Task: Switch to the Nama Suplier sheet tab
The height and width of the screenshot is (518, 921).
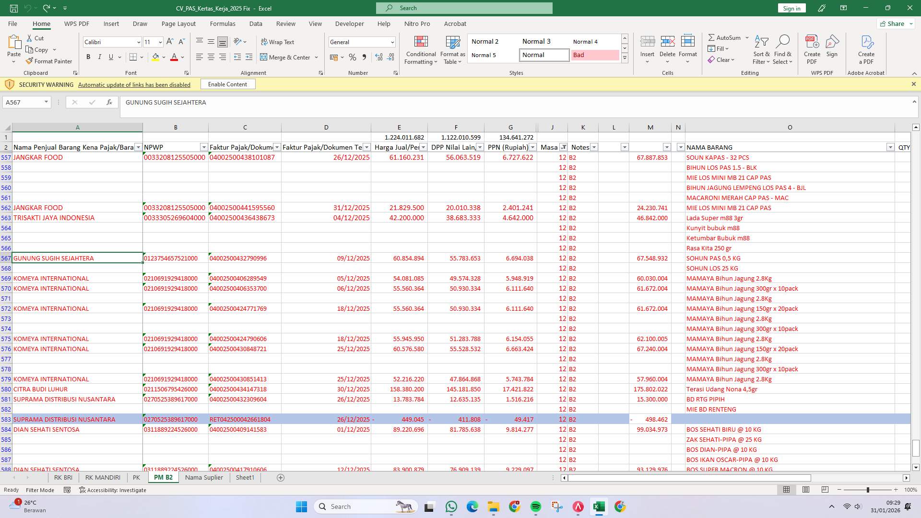Action: (x=203, y=477)
